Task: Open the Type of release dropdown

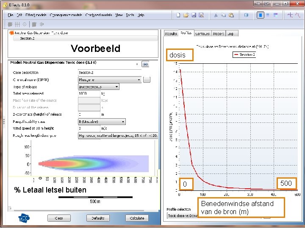Action: (99, 87)
